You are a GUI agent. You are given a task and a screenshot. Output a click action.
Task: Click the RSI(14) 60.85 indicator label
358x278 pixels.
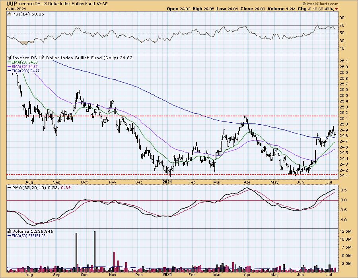27,14
